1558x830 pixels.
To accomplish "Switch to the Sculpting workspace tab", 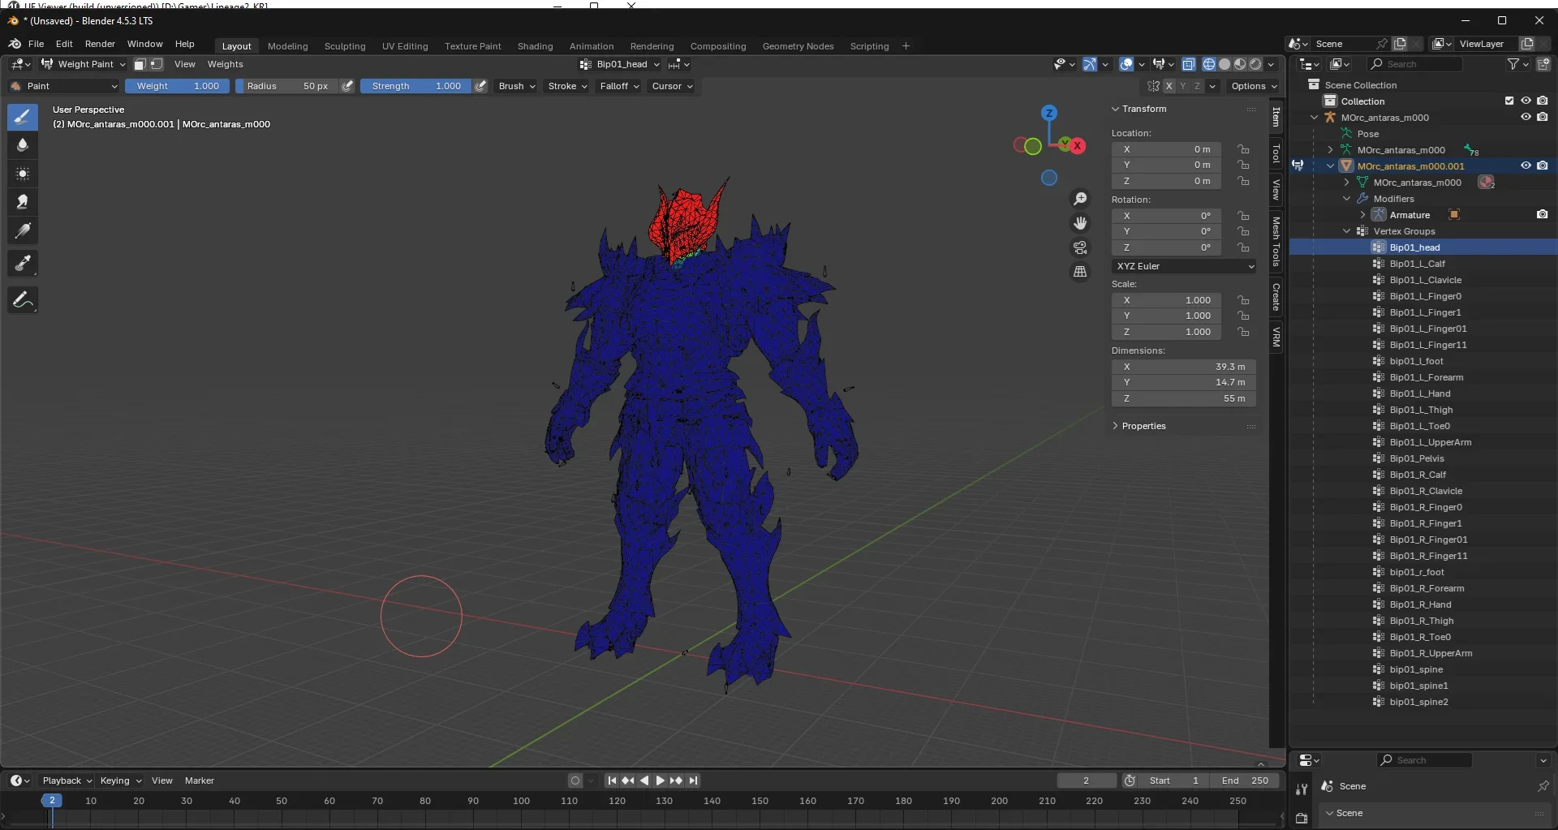I will (x=345, y=46).
